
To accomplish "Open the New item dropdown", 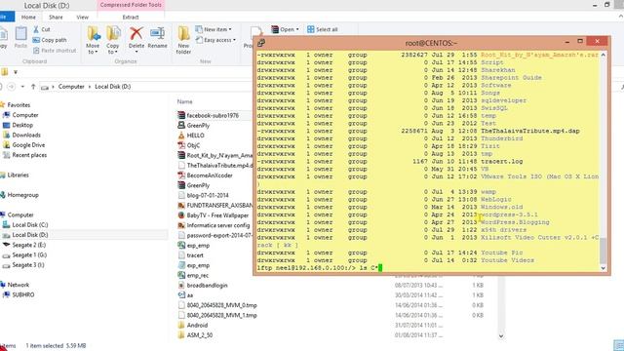I will pyautogui.click(x=214, y=29).
